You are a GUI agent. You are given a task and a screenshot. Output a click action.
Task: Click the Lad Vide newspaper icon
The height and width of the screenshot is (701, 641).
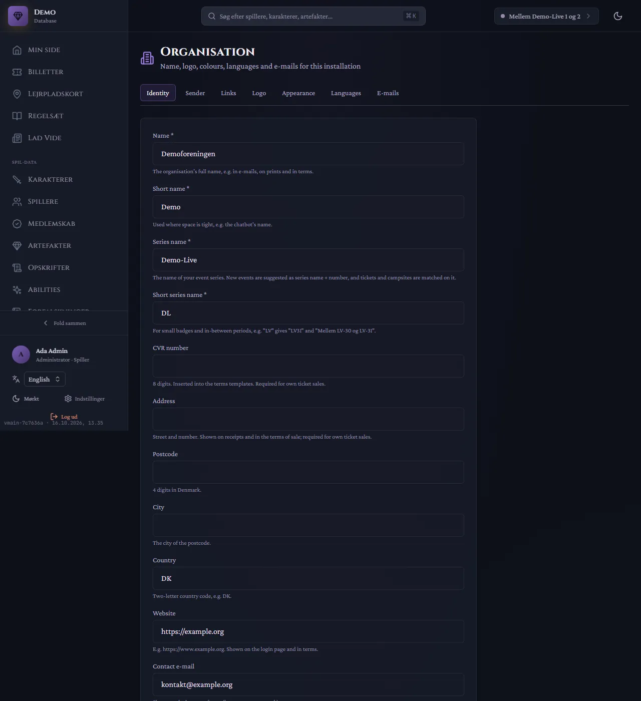click(x=17, y=138)
